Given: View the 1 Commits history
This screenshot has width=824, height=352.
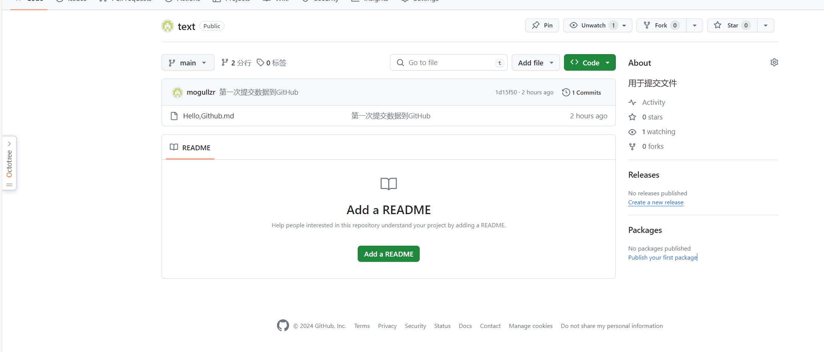Looking at the screenshot, I should click(x=581, y=92).
